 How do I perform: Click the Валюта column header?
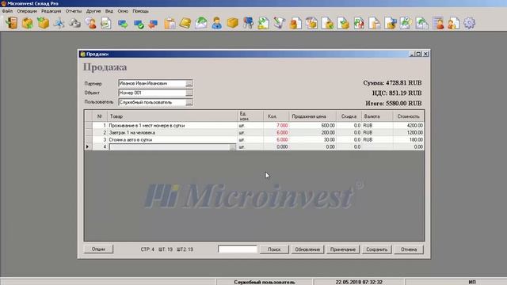pos(377,116)
